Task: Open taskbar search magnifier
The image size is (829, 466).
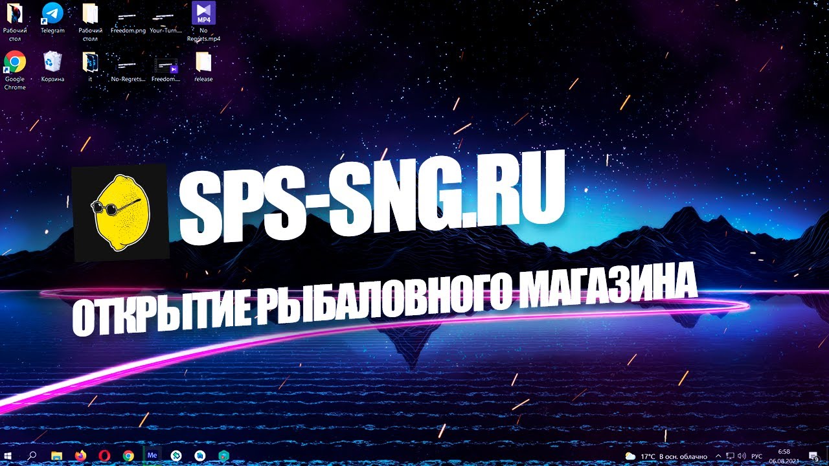Action: point(32,456)
